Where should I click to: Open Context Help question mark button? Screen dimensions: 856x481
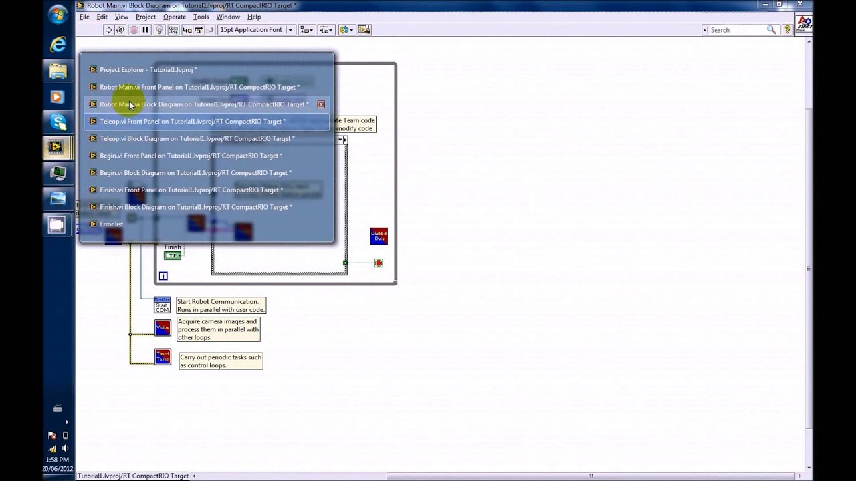coord(787,30)
